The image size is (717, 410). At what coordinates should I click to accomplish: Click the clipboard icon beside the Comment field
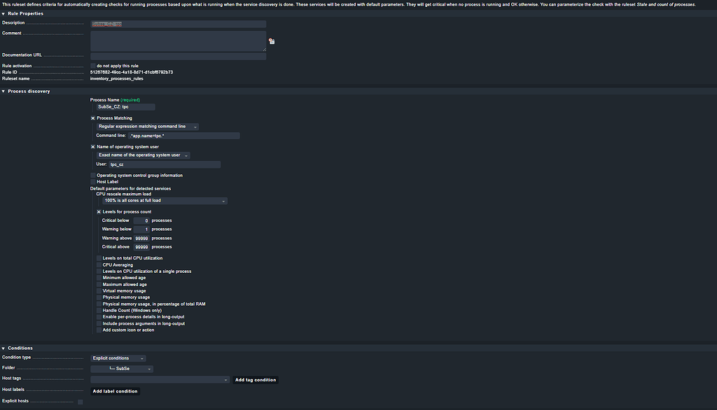tap(272, 41)
